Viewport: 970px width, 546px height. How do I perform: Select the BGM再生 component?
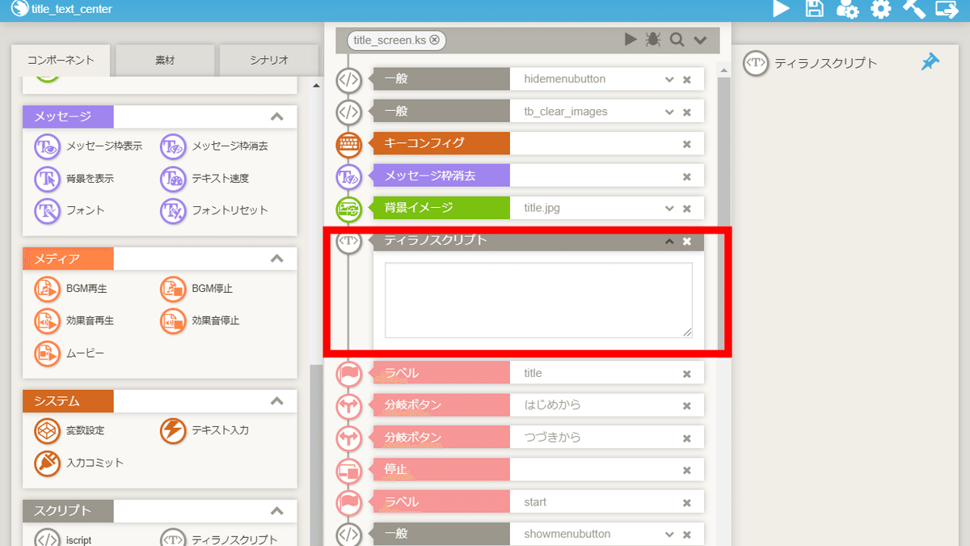[71, 289]
